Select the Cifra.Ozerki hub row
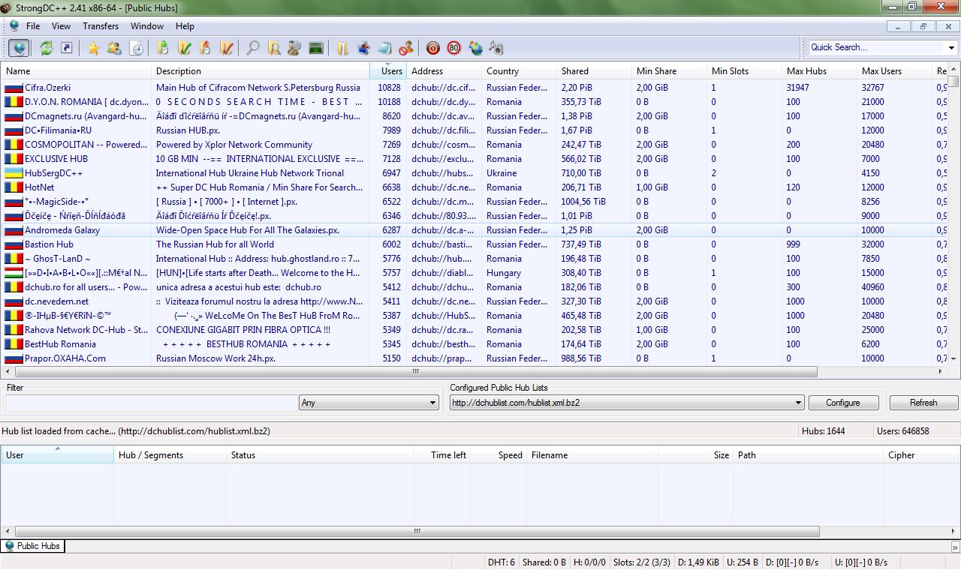961x570 pixels. click(x=474, y=88)
